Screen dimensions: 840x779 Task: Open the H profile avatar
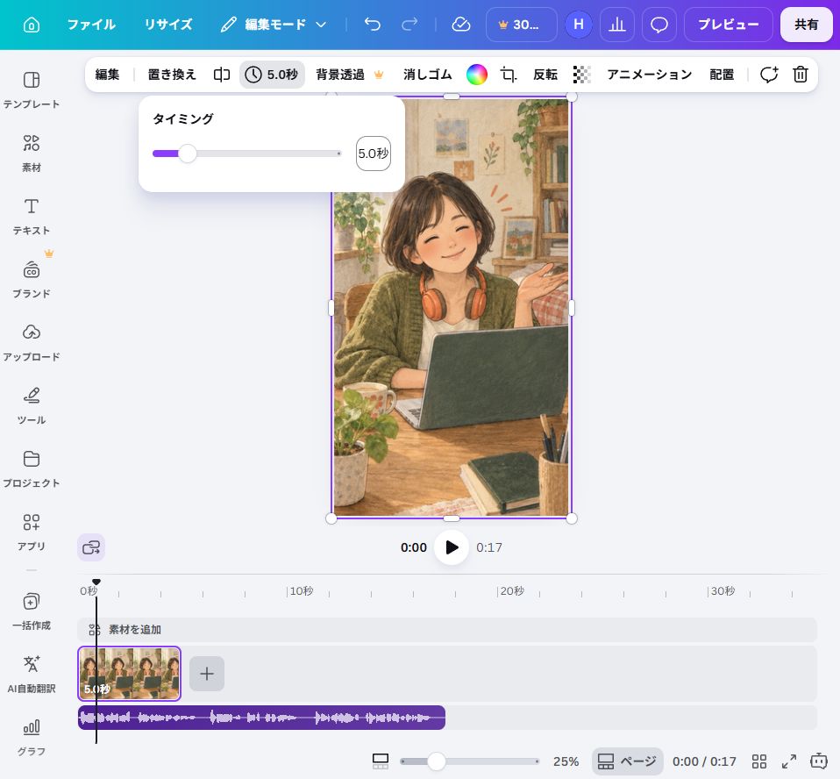pos(579,25)
